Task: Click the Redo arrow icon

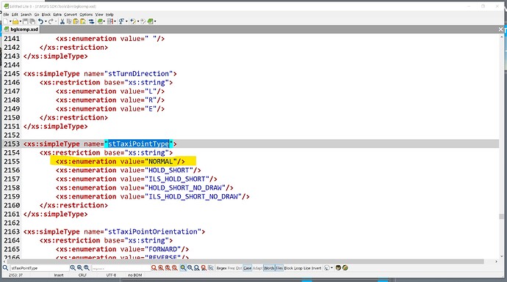Action: pos(51,21)
